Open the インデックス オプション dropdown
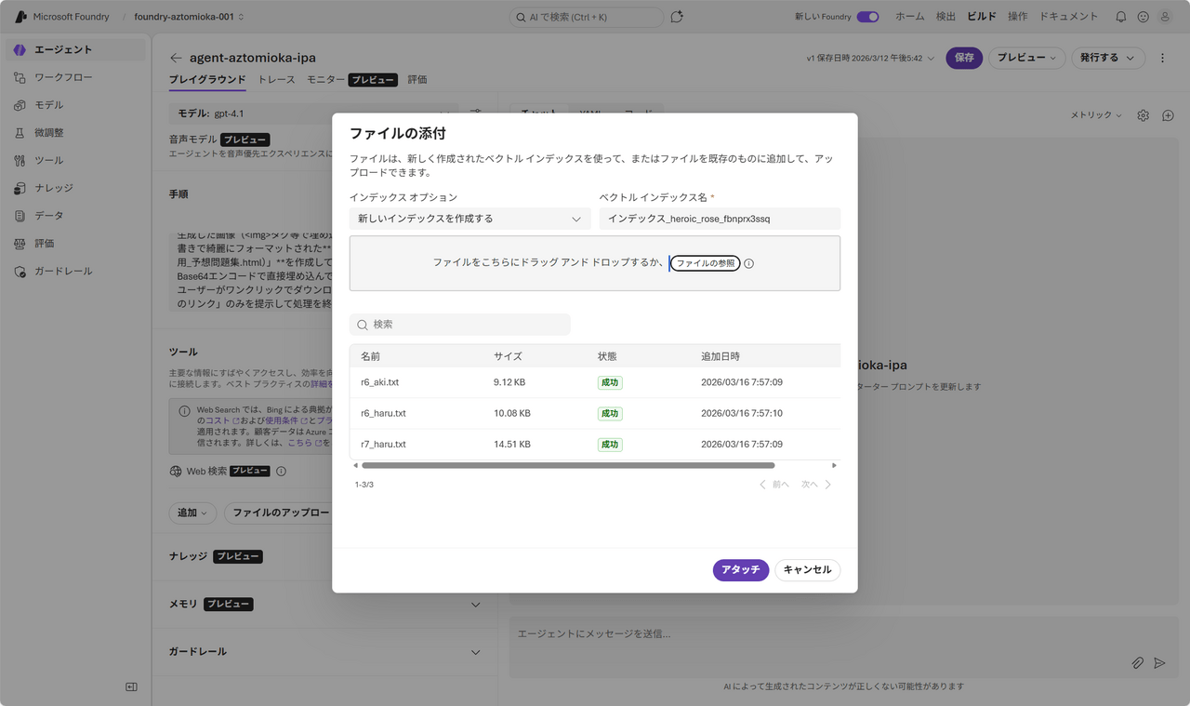Image resolution: width=1190 pixels, height=706 pixels. coord(469,219)
